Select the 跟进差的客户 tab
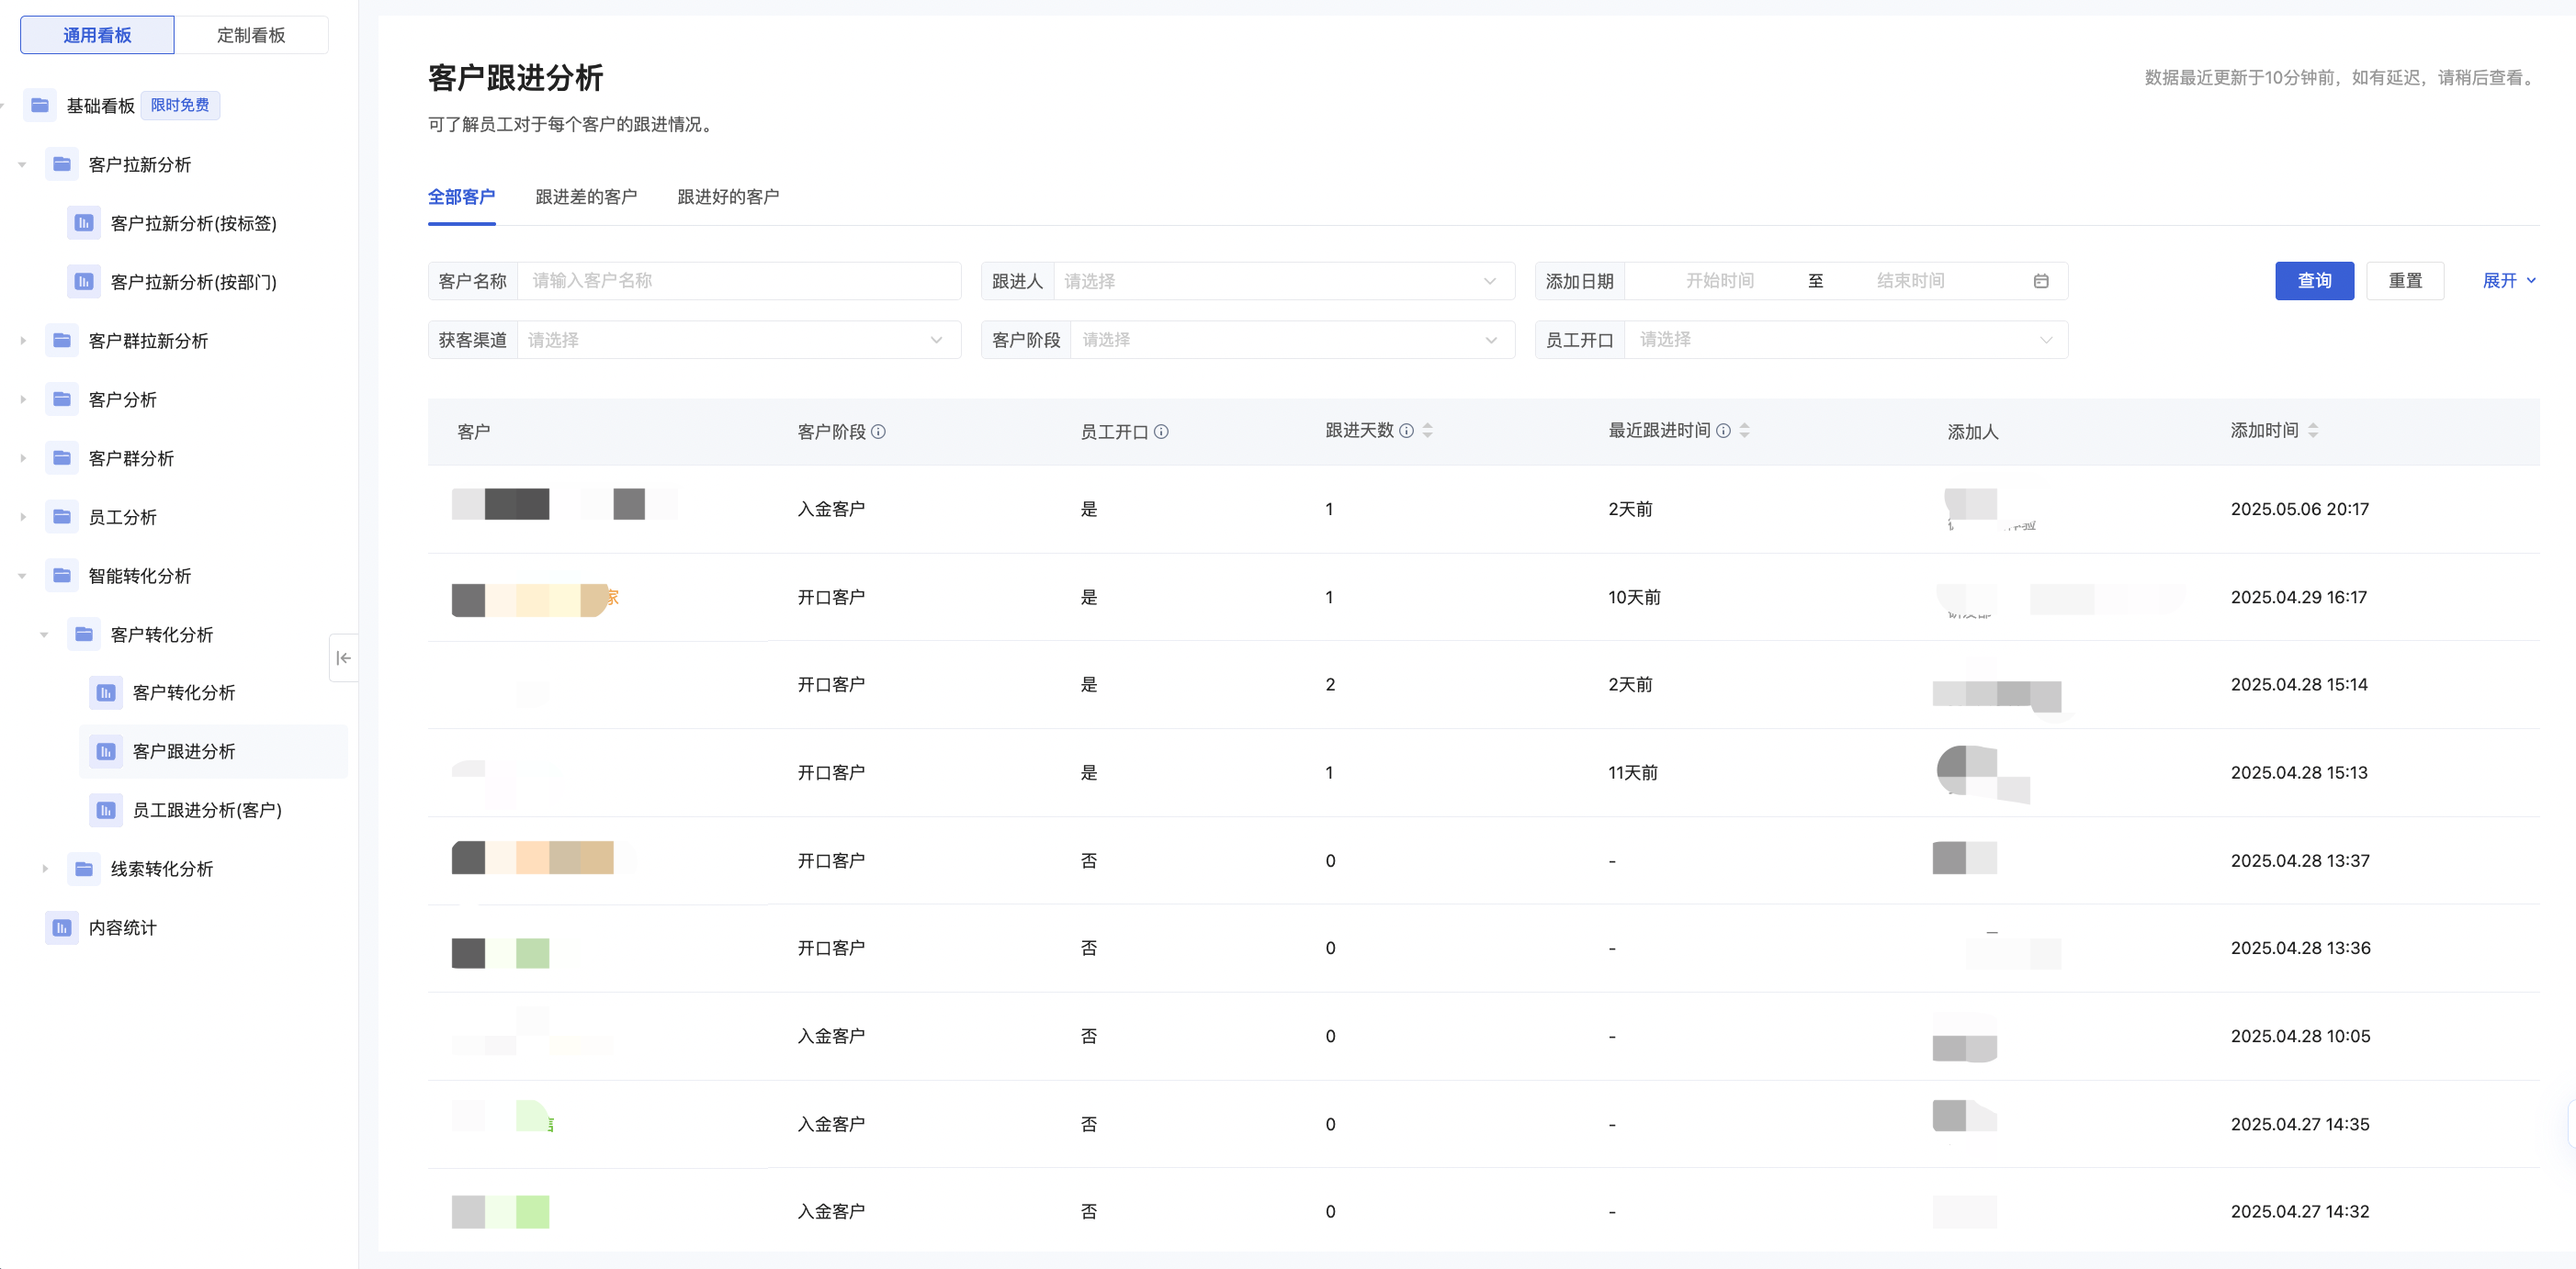Image resolution: width=2576 pixels, height=1269 pixels. 586,197
